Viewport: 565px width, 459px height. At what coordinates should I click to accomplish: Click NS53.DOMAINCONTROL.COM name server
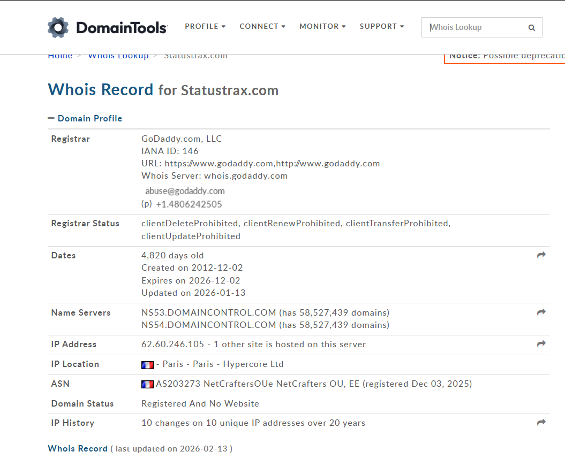tap(209, 312)
